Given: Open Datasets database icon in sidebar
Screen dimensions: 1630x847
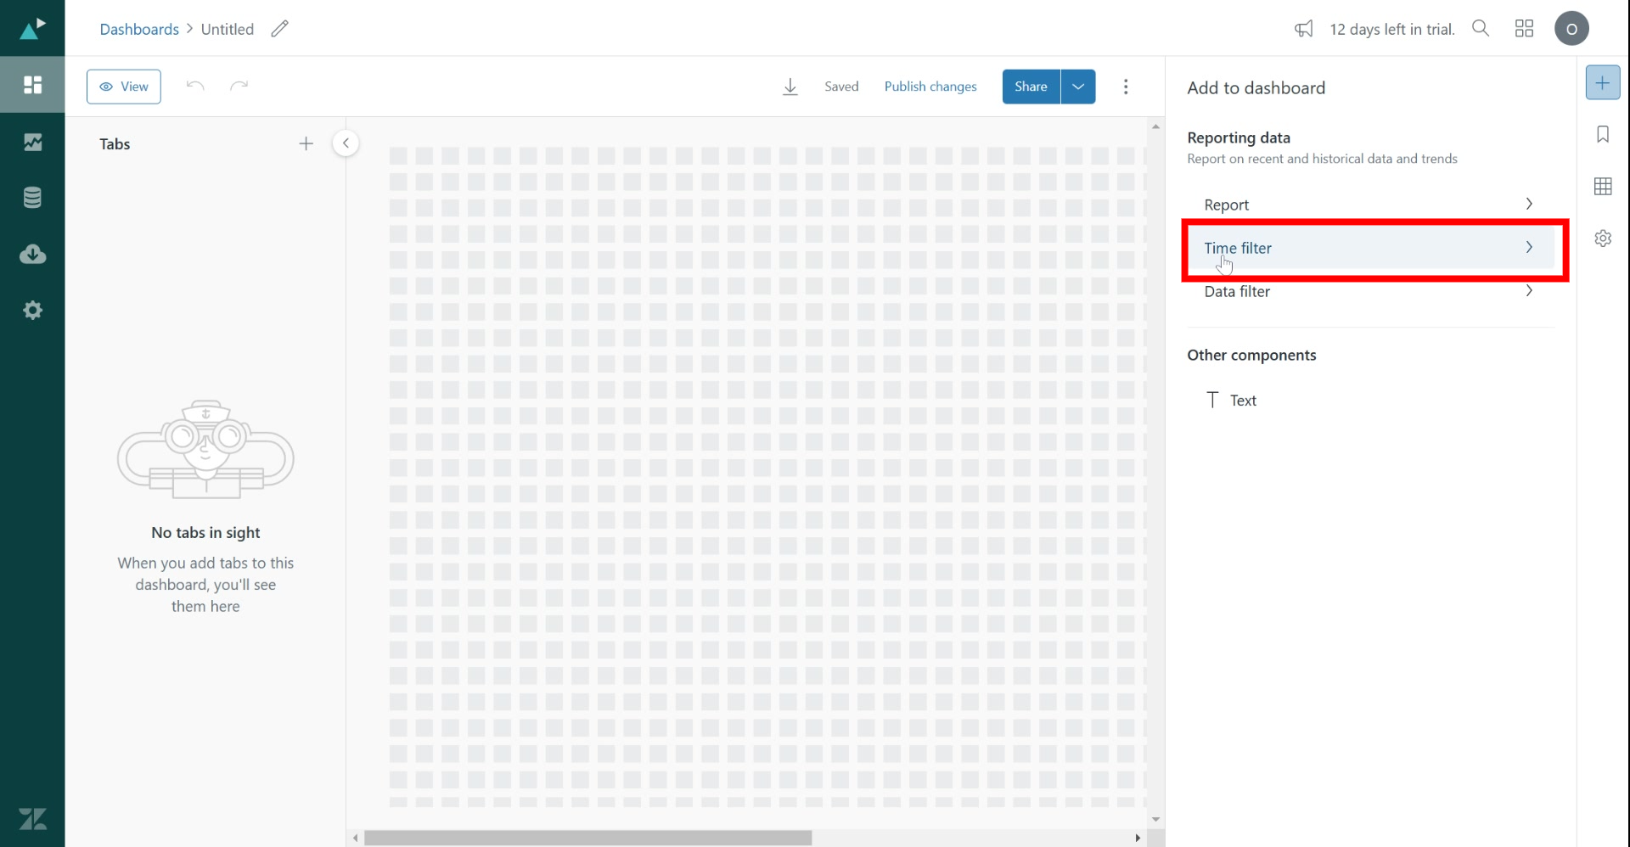Looking at the screenshot, I should click(32, 198).
